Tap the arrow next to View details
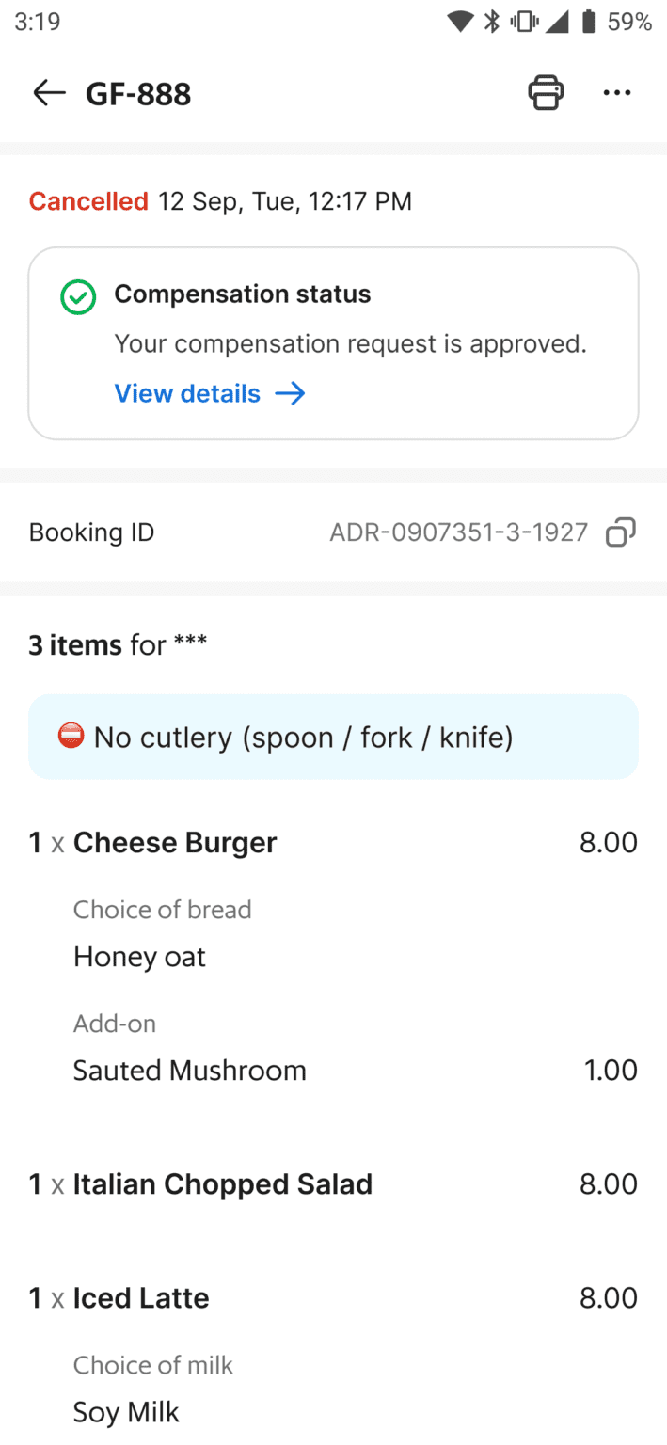The image size is (667, 1445). (291, 393)
